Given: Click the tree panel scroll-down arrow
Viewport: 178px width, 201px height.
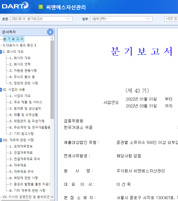Looking at the screenshot, I should (52, 197).
